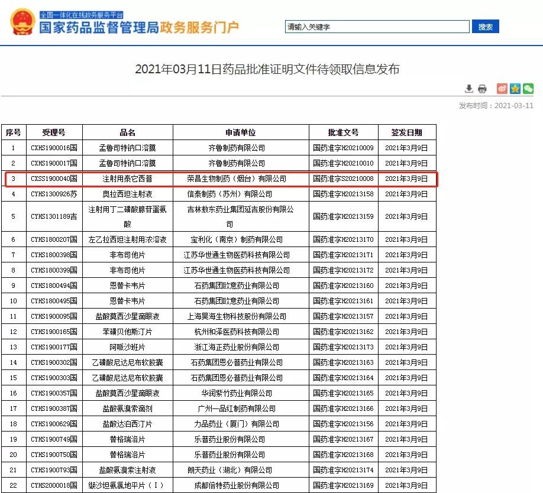The width and height of the screenshot is (543, 493).
Task: Click the printer icon to print page
Action: (x=482, y=89)
